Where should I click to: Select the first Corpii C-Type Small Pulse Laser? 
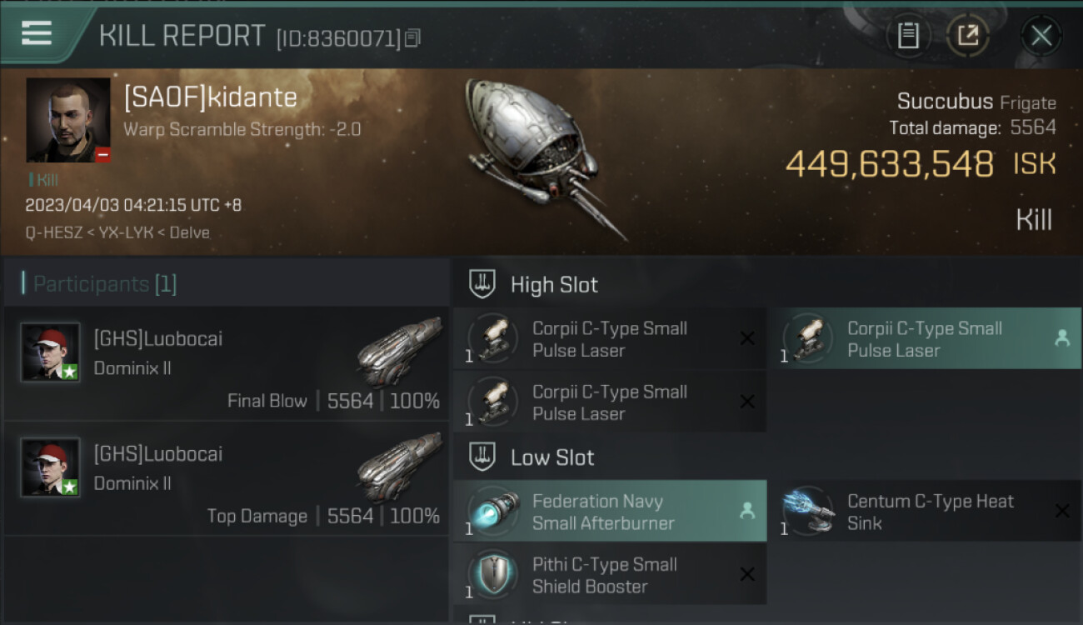coord(610,339)
